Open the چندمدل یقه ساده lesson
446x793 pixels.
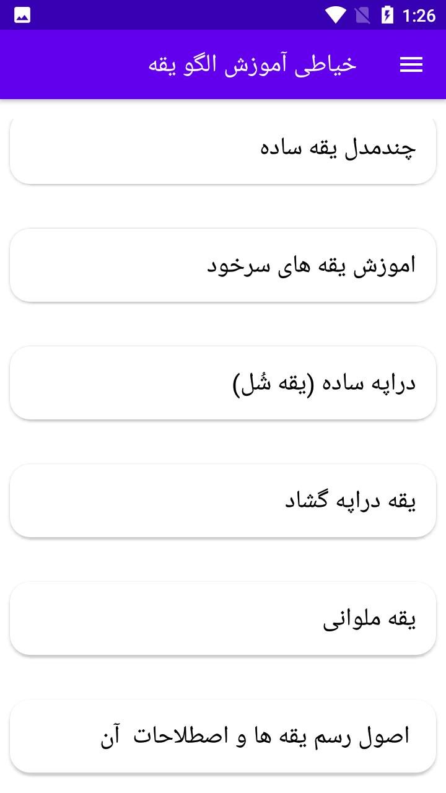point(223,149)
